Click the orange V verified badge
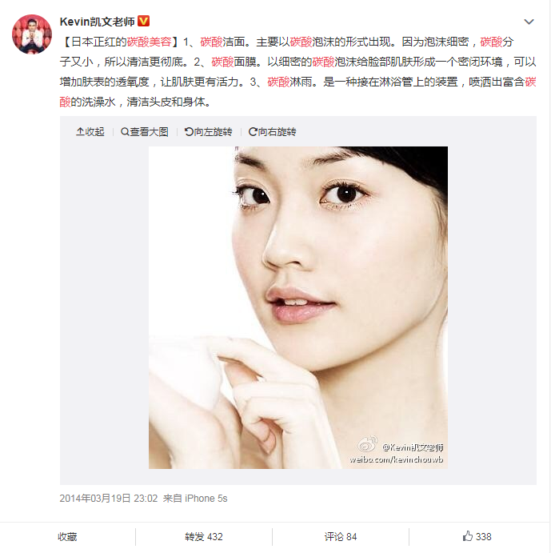 [x=143, y=21]
